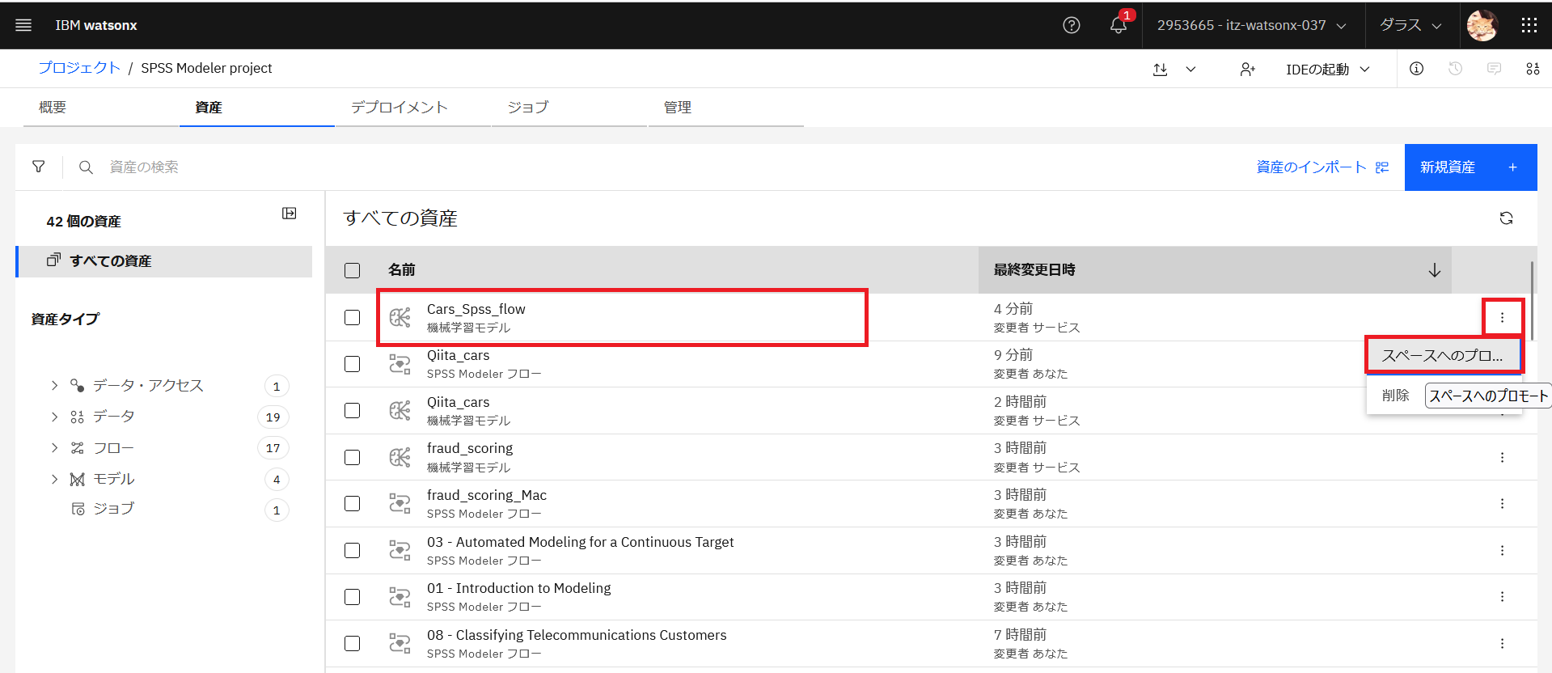This screenshot has width=1552, height=673.
Task: Click the プロジェクト breadcrumb link
Action: tap(79, 68)
